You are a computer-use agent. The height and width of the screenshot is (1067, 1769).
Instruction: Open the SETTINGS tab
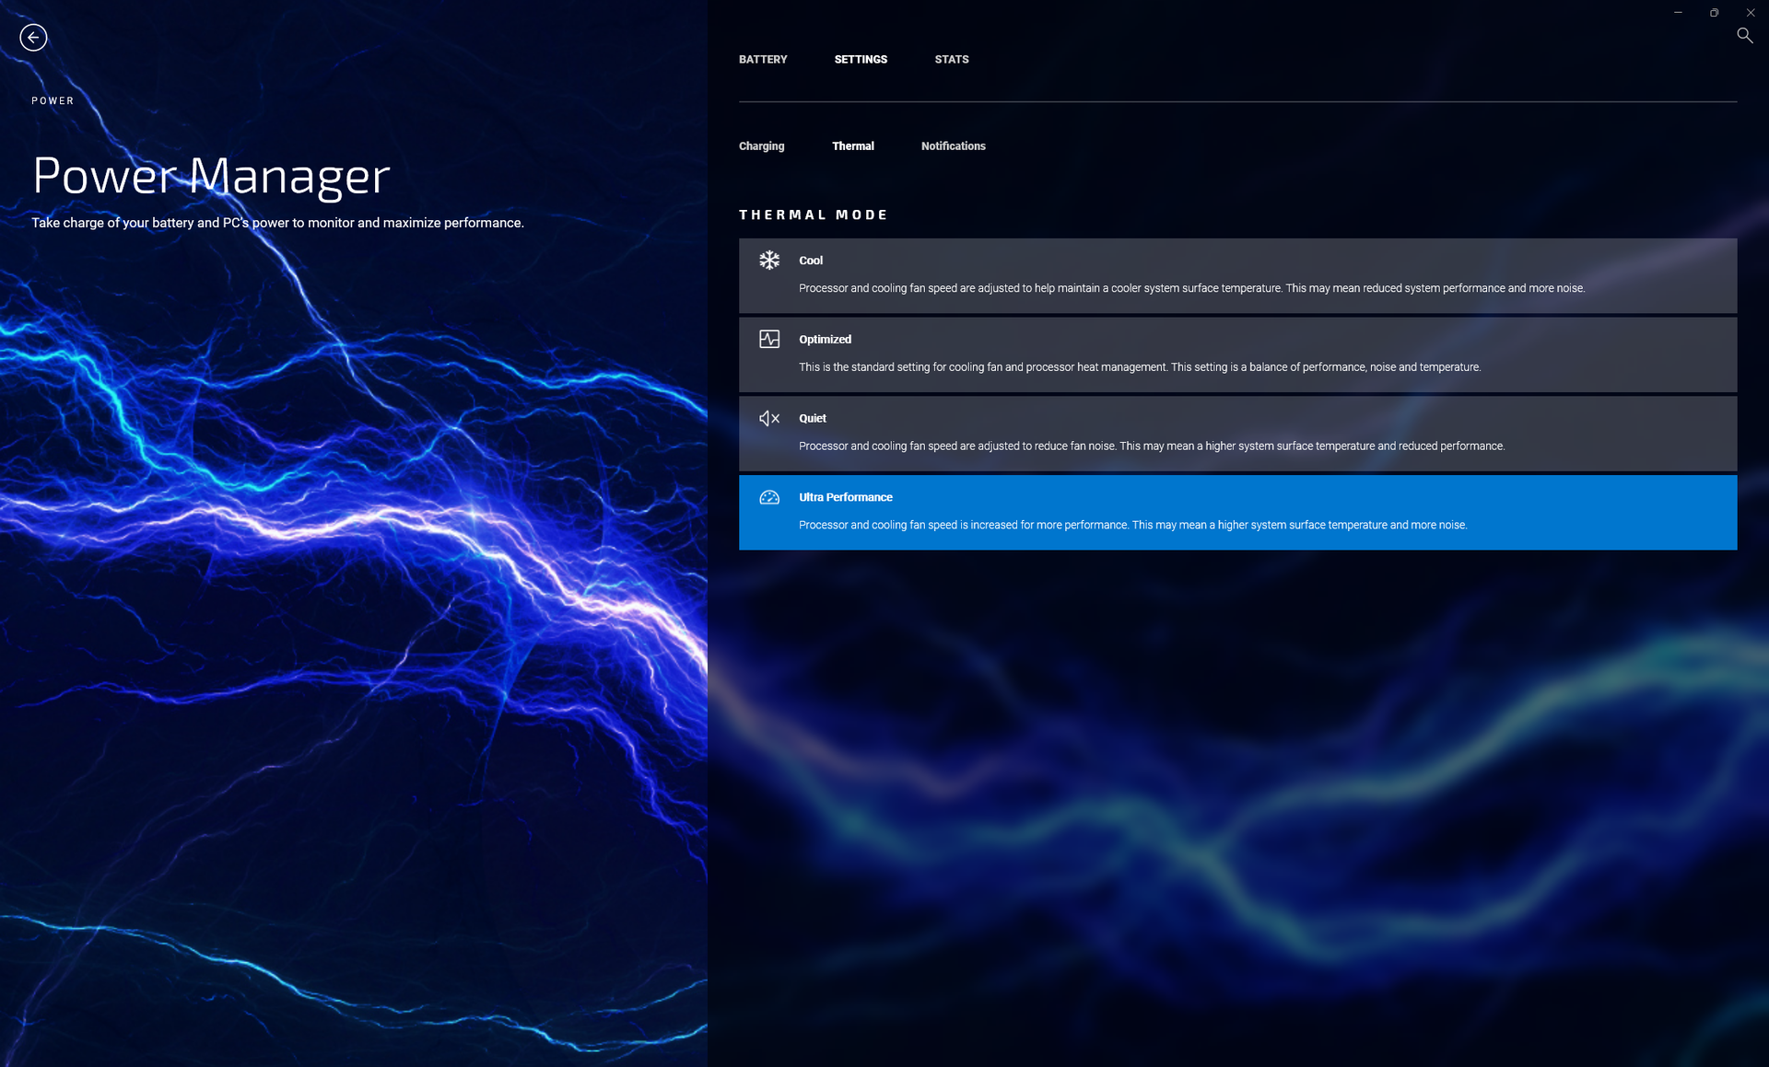point(861,59)
